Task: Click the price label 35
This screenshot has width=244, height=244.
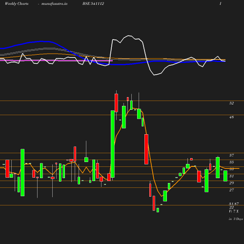Action: point(231,162)
